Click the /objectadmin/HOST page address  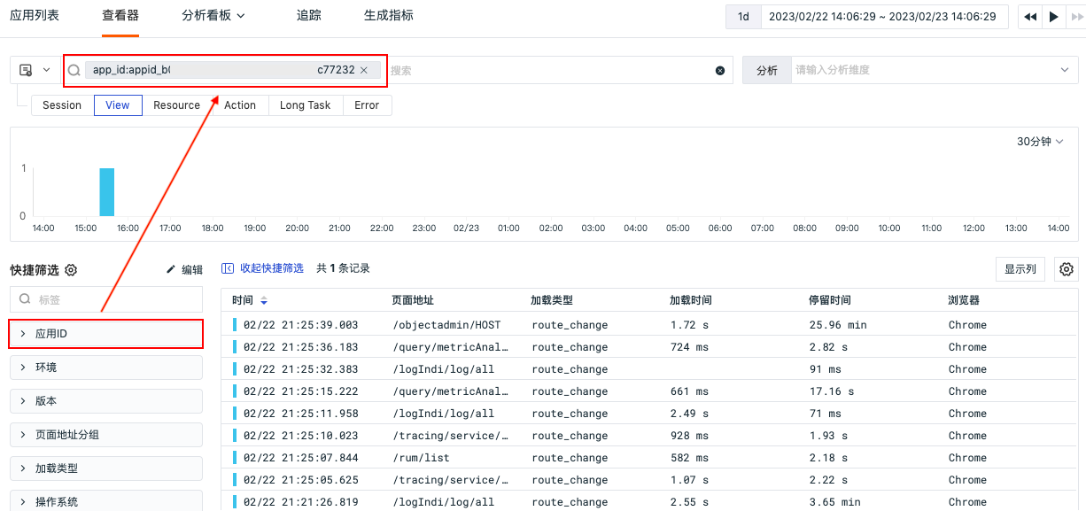446,325
